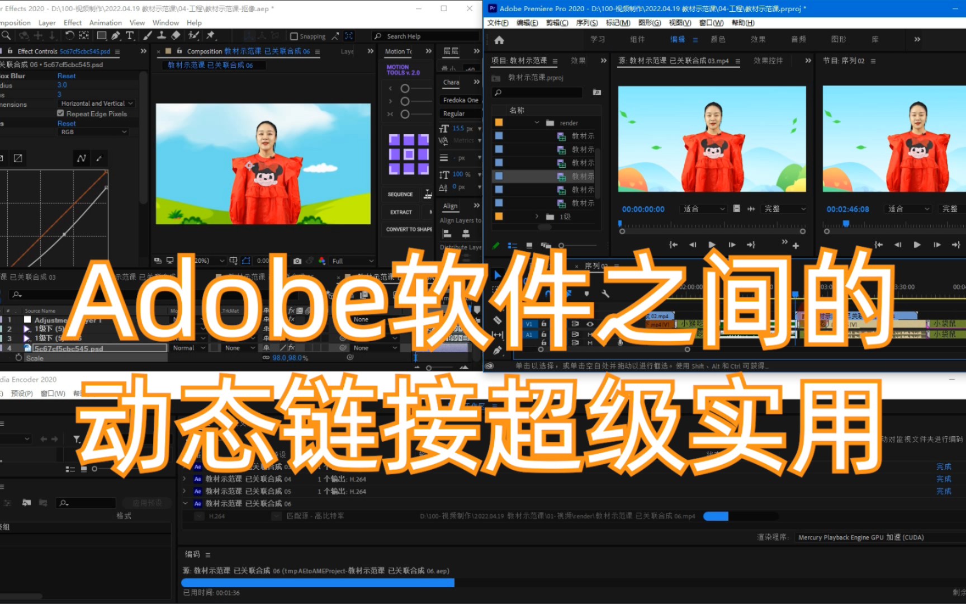Select the Pen tool in After Effects
Viewport: 966px width, 604px height.
(116, 36)
